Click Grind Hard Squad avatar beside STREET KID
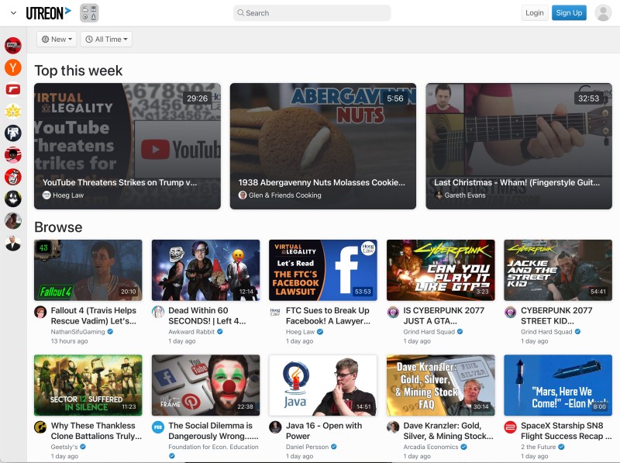 (511, 312)
